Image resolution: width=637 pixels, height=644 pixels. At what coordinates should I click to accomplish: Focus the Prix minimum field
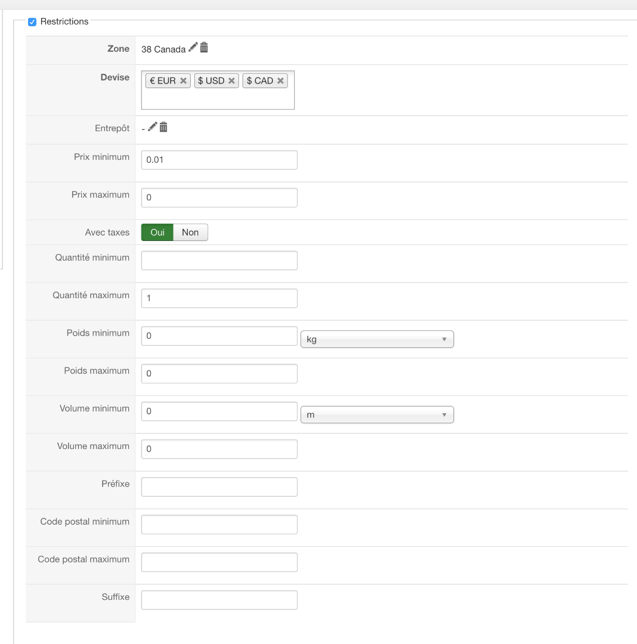tap(219, 160)
